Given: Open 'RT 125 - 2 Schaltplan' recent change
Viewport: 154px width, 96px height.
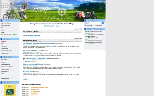Looking at the screenshot, I should click(95, 40).
